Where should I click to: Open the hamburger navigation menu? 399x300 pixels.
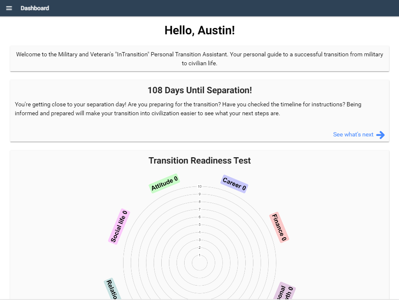pos(9,8)
